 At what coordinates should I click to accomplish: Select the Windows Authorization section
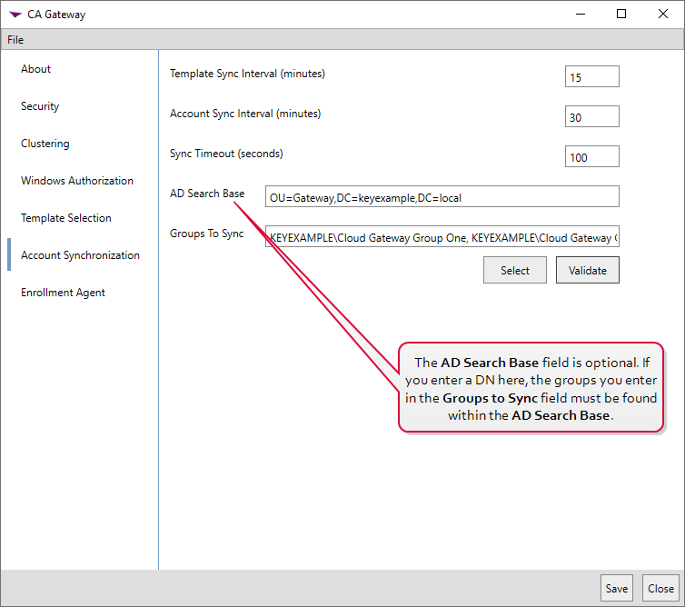[77, 181]
